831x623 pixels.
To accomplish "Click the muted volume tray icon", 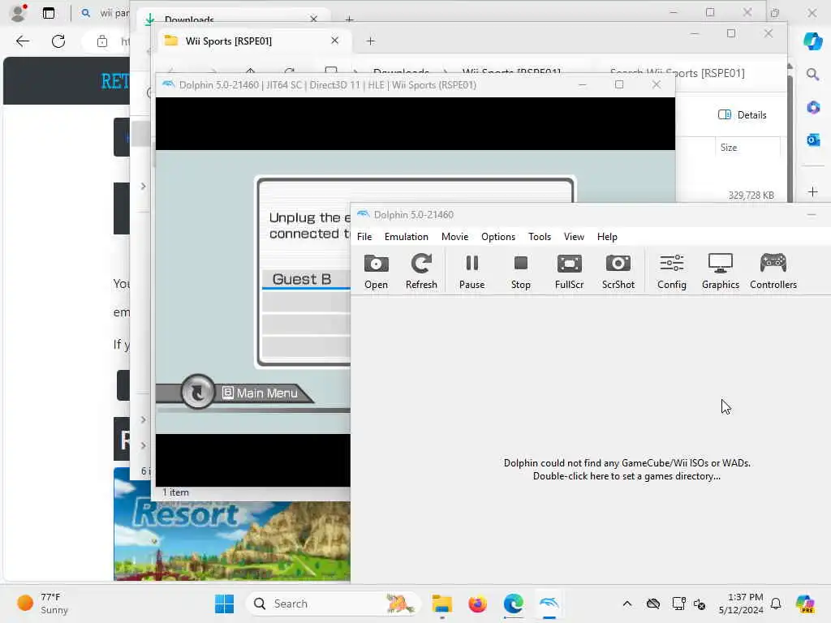I will pyautogui.click(x=700, y=604).
